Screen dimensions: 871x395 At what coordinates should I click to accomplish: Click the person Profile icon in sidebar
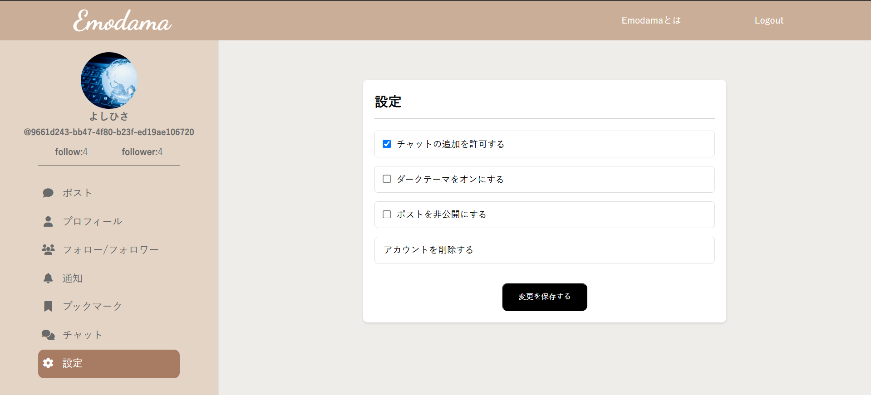coord(48,221)
